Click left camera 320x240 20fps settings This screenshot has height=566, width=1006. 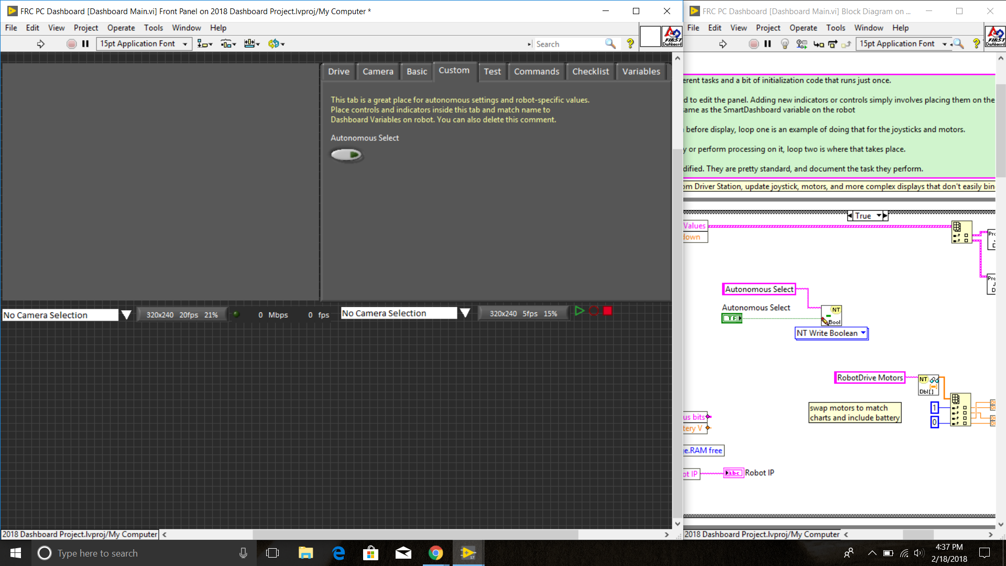click(182, 314)
